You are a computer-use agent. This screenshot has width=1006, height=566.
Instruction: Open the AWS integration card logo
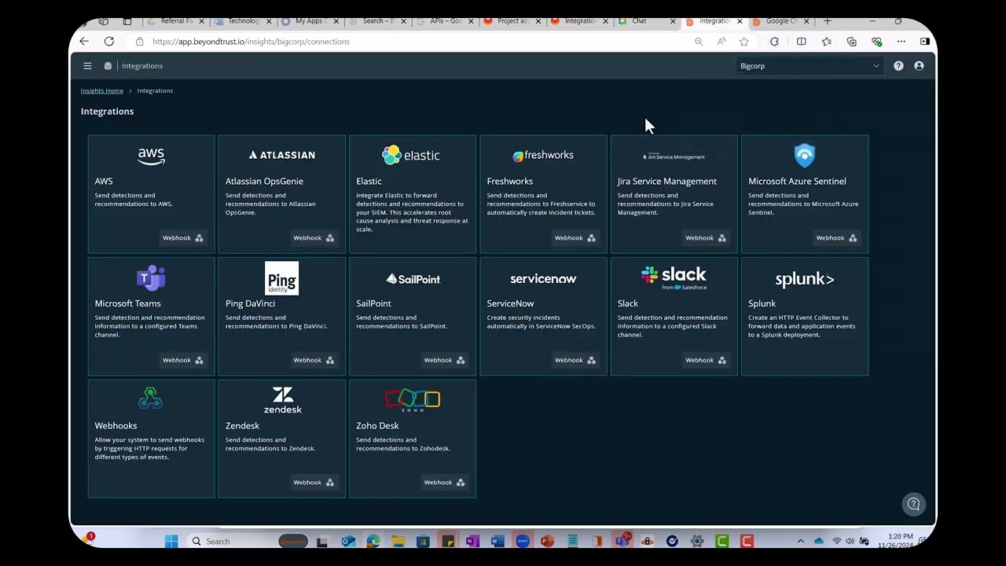151,156
